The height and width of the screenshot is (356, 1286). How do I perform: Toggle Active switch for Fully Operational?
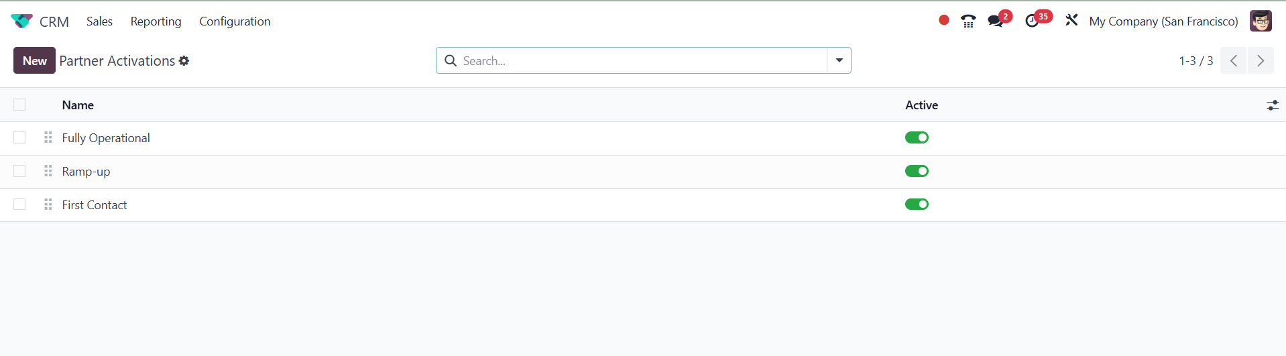917,137
